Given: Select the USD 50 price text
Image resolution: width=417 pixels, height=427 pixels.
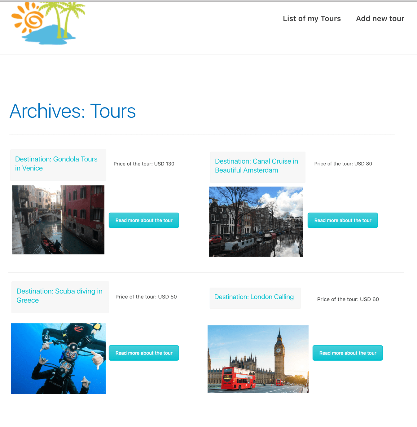Looking at the screenshot, I should [146, 297].
